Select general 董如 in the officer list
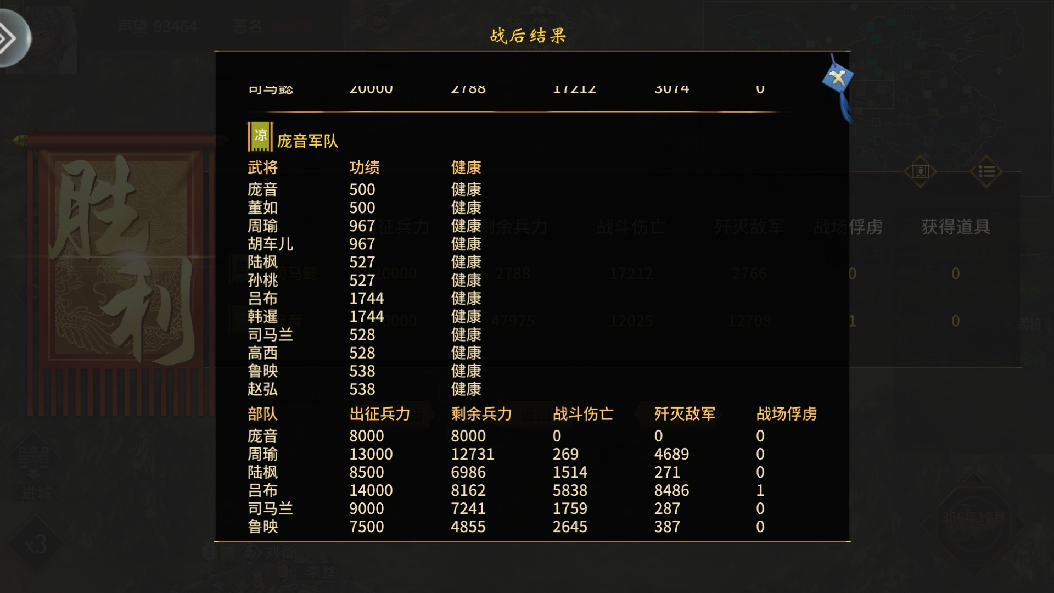The height and width of the screenshot is (593, 1054). click(x=263, y=208)
